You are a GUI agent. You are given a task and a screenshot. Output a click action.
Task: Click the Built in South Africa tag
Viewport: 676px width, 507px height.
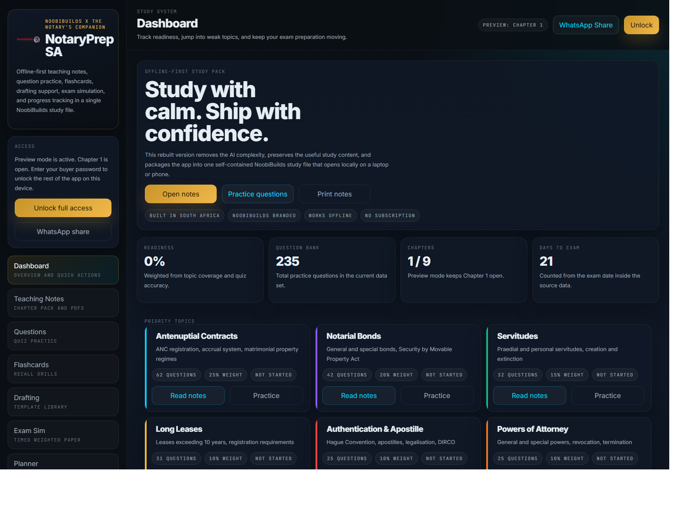coord(185,215)
